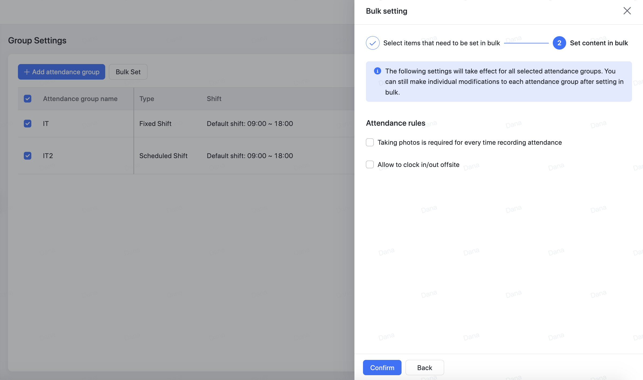Screen dimensions: 643x380
Task: Click the checkmark icon in the IT row checkbox
Action: click(27, 124)
